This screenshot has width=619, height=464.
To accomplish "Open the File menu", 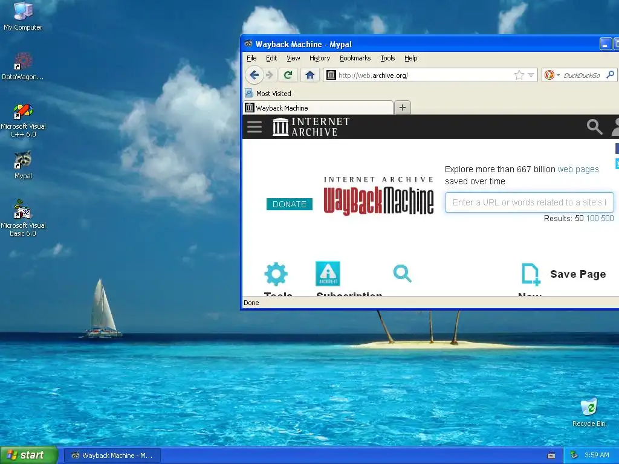I will (x=251, y=58).
